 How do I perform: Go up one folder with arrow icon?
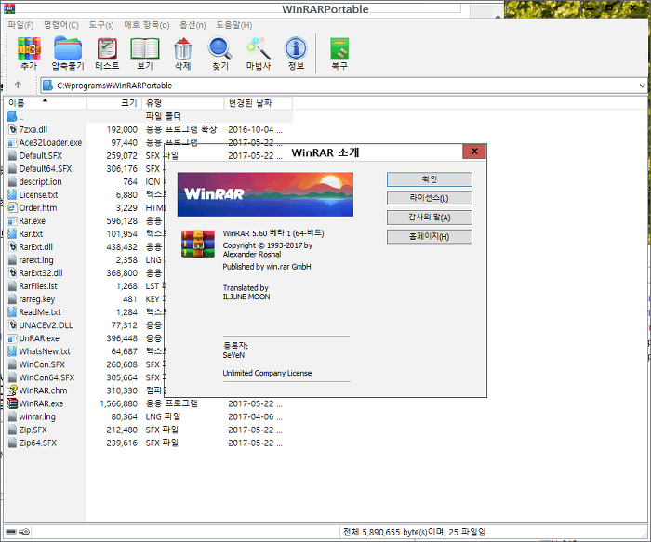coord(18,86)
